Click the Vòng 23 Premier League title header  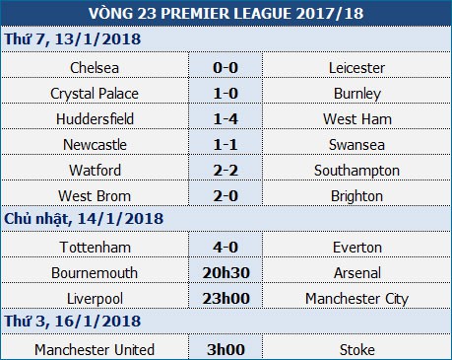[226, 13]
